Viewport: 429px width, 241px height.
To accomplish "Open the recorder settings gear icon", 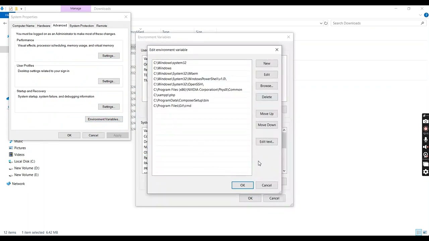I will [426, 172].
